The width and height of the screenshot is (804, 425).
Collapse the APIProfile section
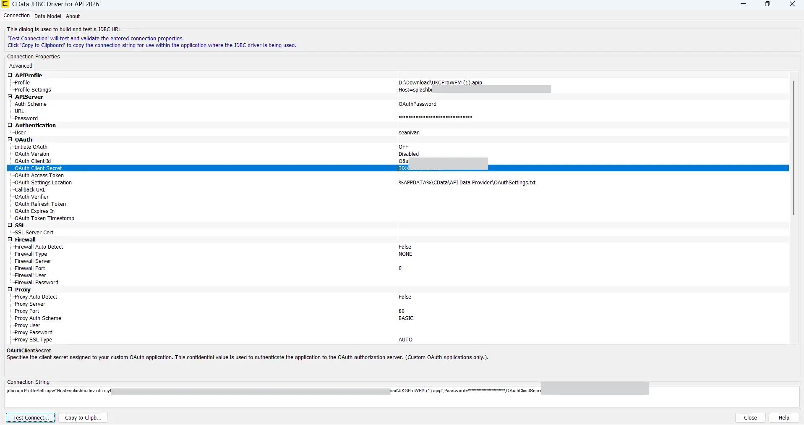click(x=10, y=75)
